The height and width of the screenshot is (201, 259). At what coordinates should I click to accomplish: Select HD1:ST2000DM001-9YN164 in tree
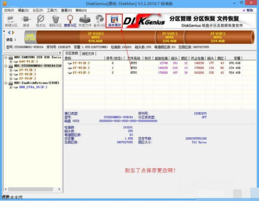click(x=38, y=66)
